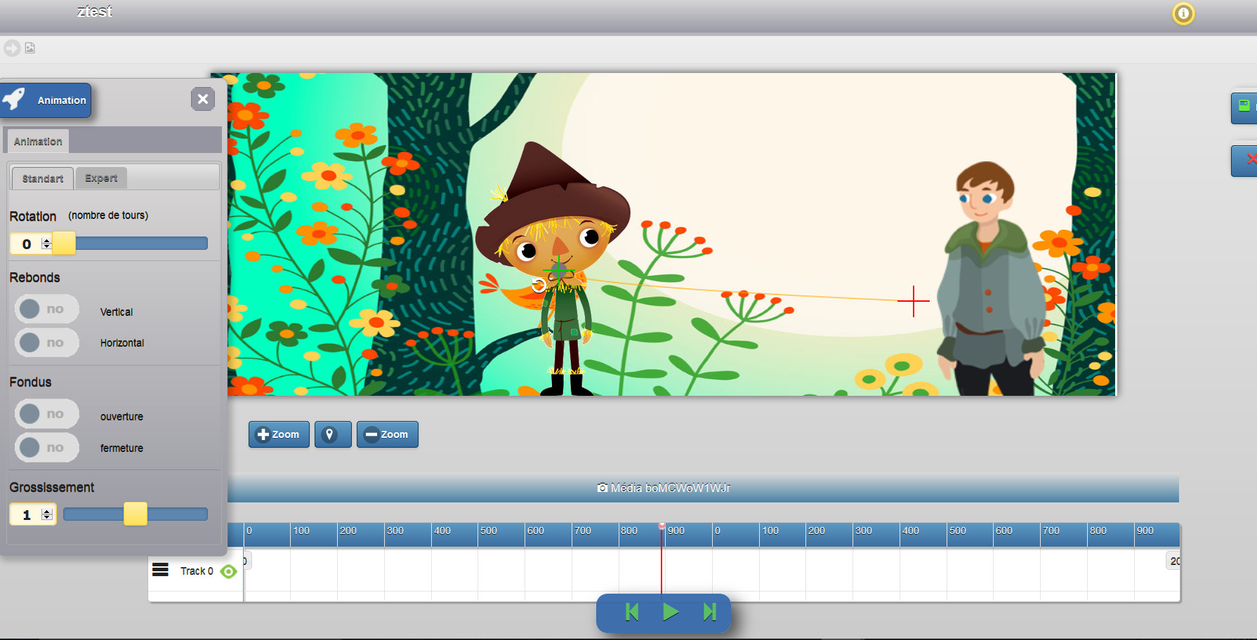
Task: Enable ouverture fade switch
Action: tap(47, 414)
